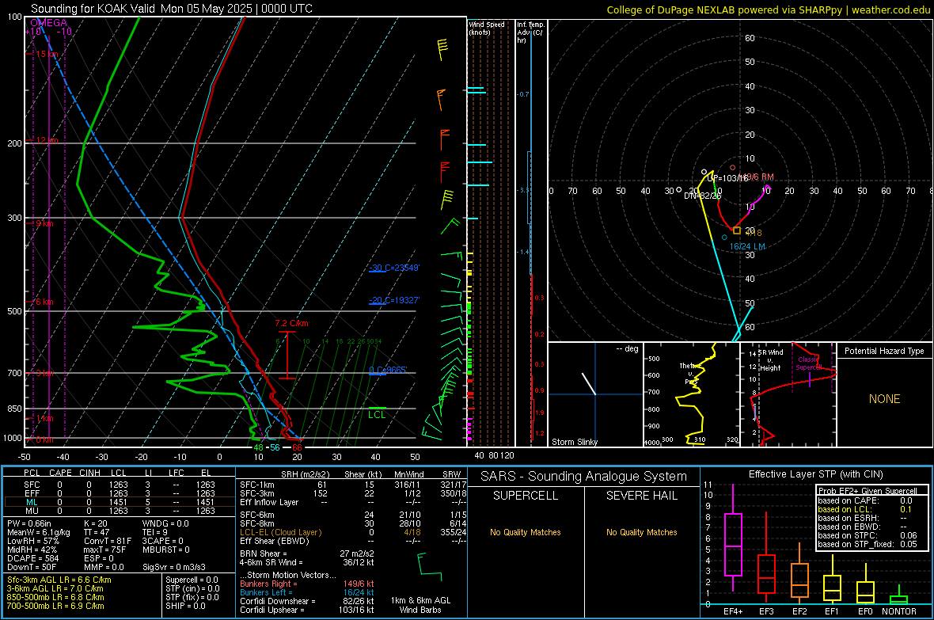Click the red Bunkers Right circle on hodograph
The height and width of the screenshot is (620, 934).
point(733,168)
